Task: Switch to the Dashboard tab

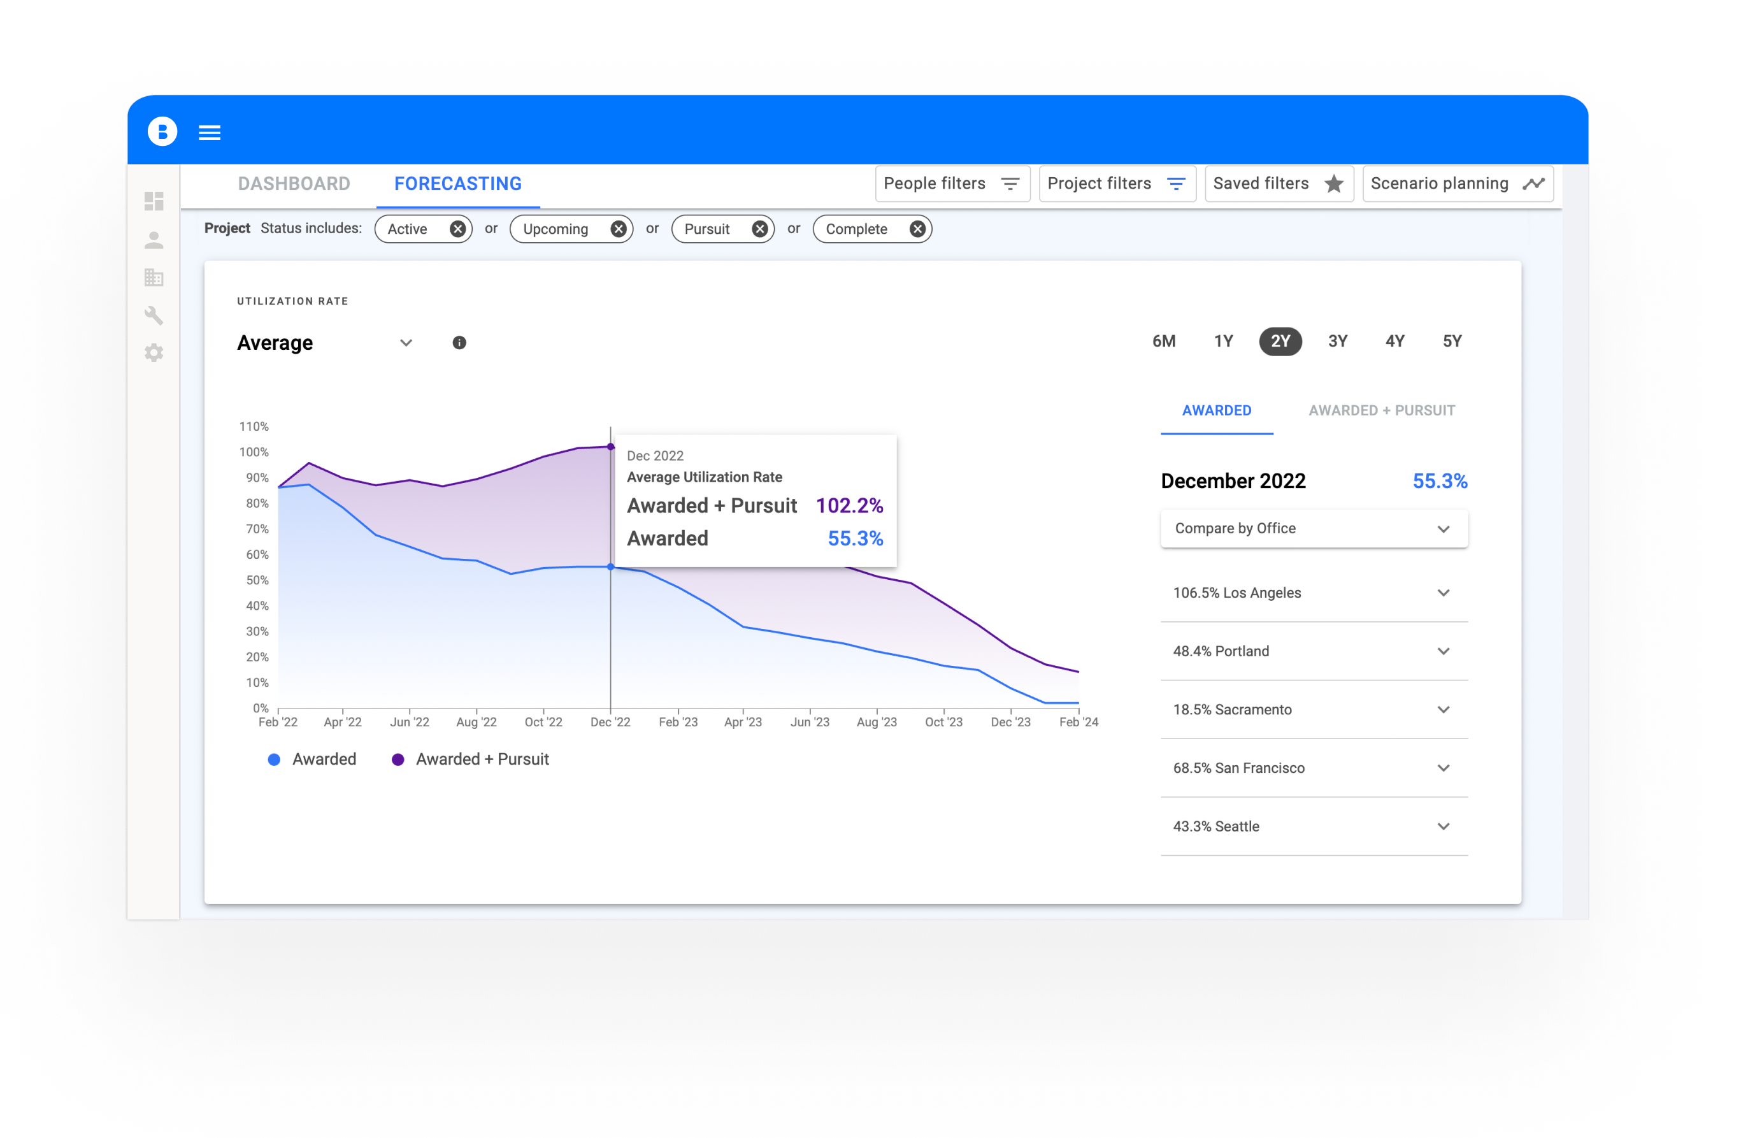Action: click(x=294, y=184)
